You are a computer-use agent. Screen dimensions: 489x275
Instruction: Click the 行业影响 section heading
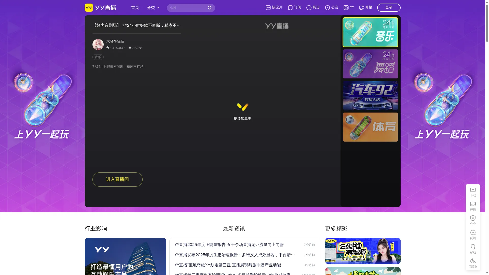click(96, 229)
